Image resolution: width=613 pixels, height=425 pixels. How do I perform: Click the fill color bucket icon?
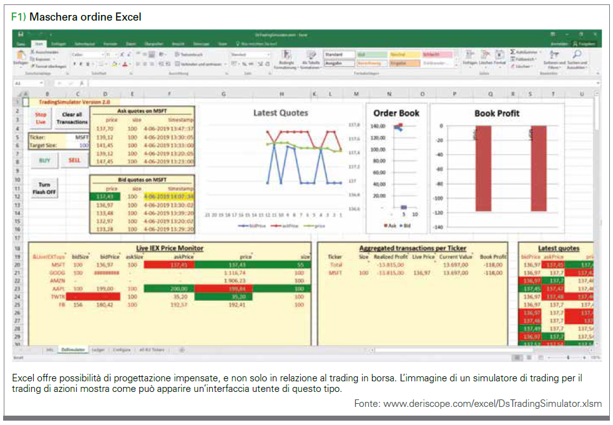(114, 64)
